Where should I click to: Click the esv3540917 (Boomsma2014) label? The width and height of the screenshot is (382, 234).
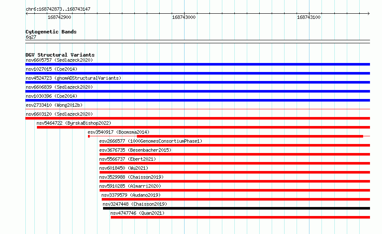point(118,132)
